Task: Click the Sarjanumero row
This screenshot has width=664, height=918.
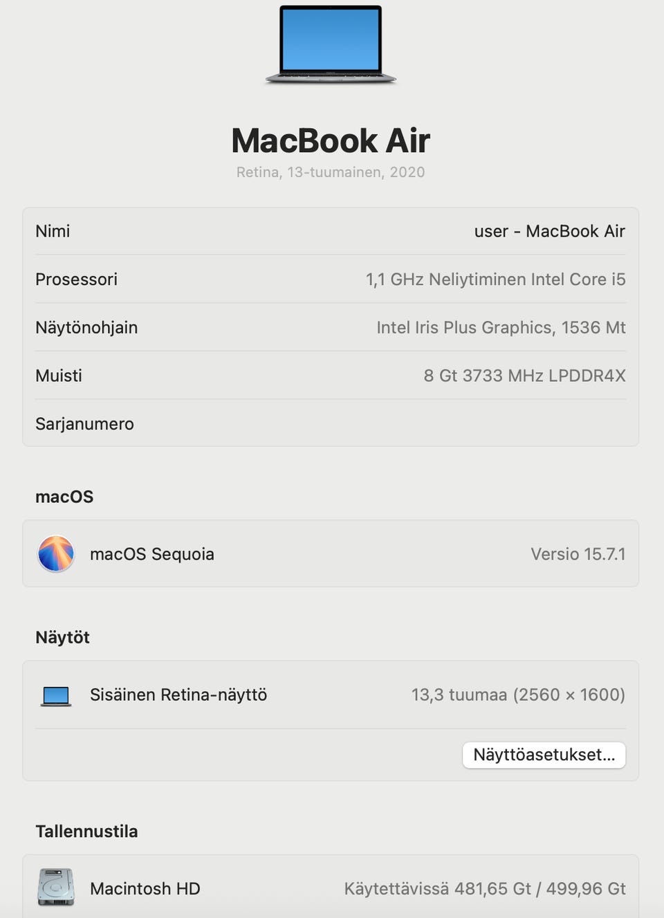Action: 331,423
